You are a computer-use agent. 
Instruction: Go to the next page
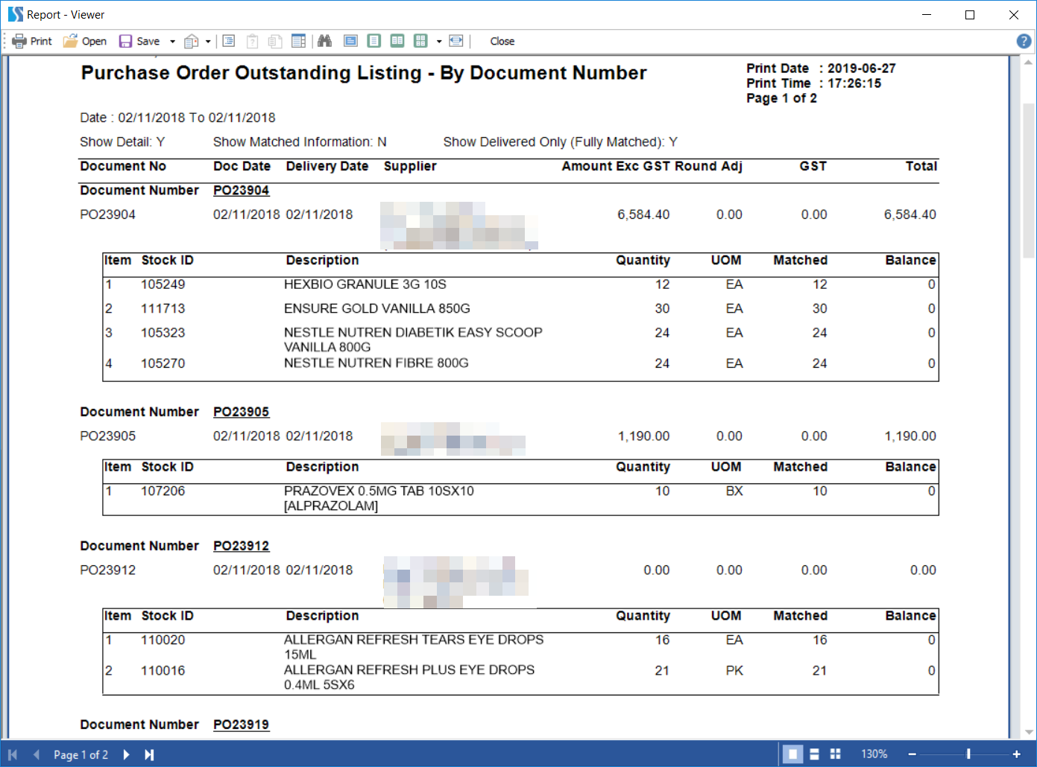coord(126,754)
